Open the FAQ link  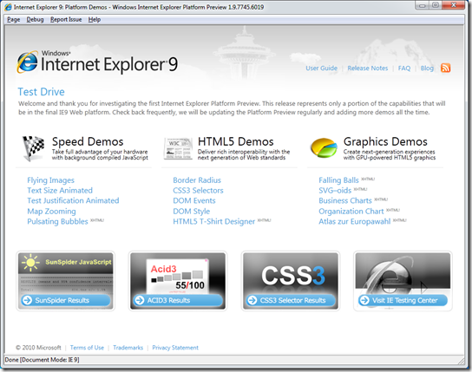point(404,69)
